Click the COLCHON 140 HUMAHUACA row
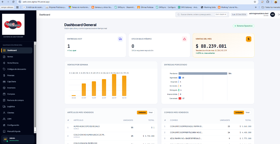280x144 pixels. (x=111, y=136)
